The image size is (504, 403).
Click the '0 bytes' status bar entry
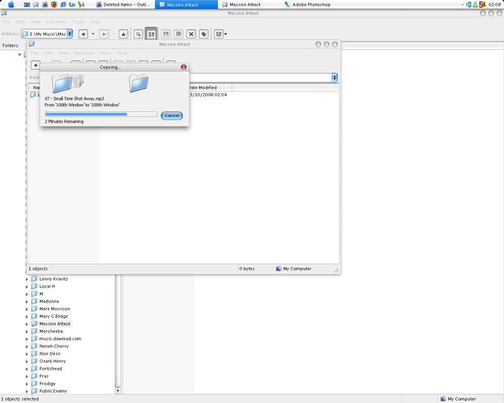[247, 269]
